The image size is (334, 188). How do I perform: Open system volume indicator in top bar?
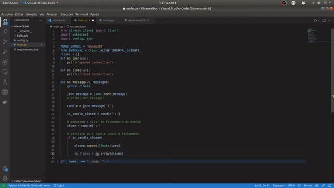(x=319, y=3)
